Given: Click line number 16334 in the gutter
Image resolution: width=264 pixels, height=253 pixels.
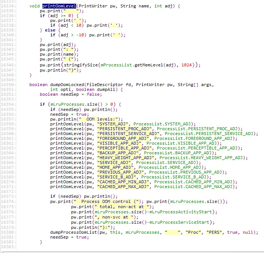Looking at the screenshot, I should click(8, 6).
